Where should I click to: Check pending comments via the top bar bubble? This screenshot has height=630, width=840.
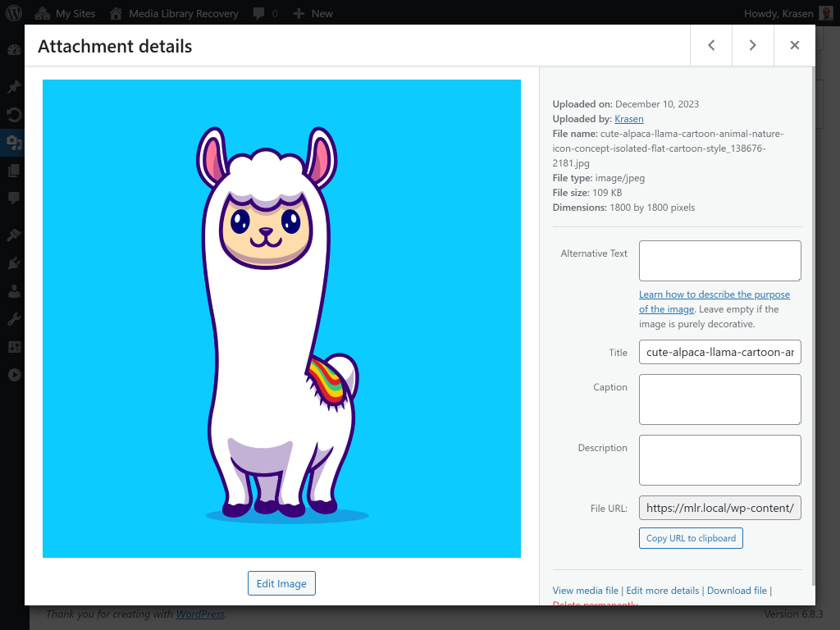click(x=264, y=13)
